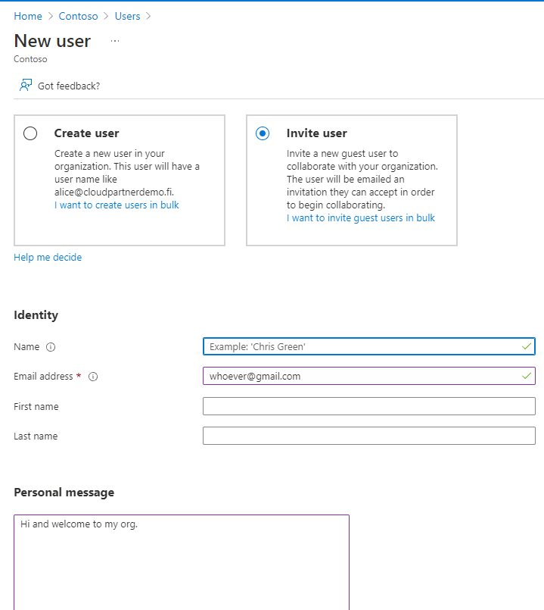This screenshot has width=544, height=610.
Task: Navigate to Contoso breadcrumb link
Action: (77, 16)
